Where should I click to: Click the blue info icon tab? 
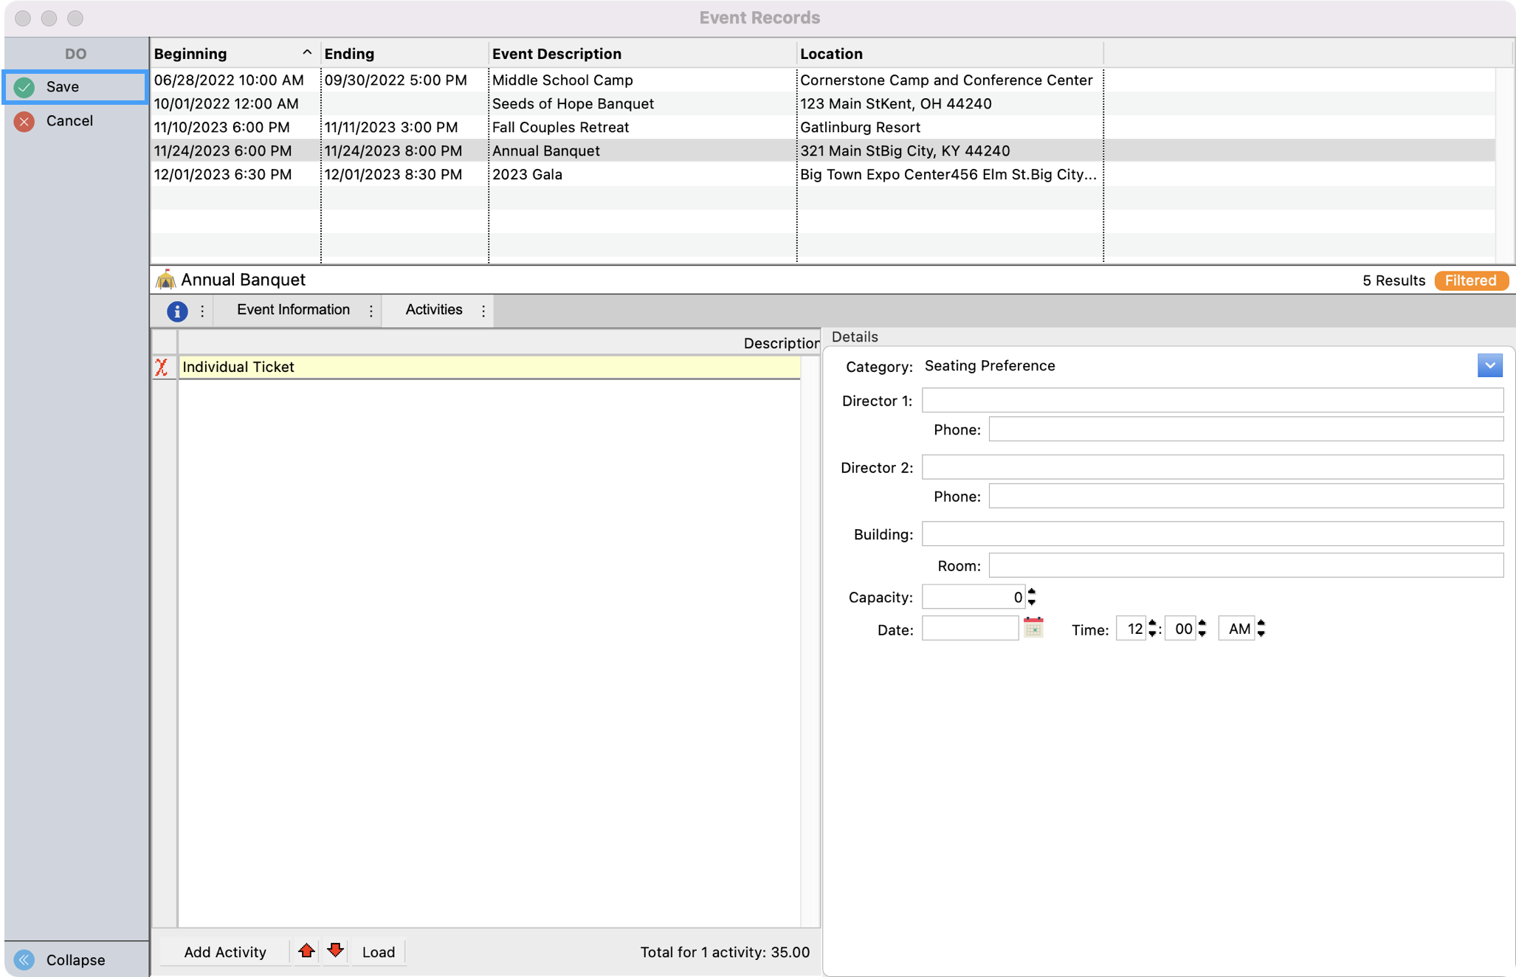click(177, 311)
